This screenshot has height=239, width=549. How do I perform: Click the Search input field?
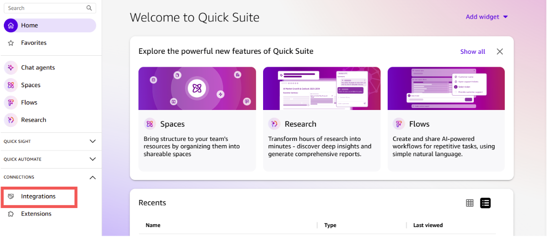(50, 8)
